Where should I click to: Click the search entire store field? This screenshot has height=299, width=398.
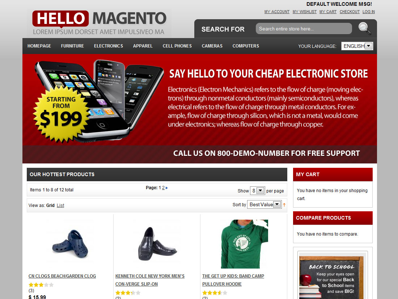click(304, 29)
